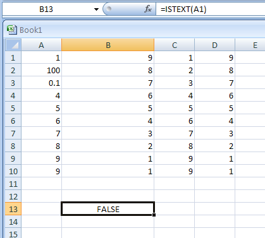Click cell A3 containing 0.1
Image resolution: width=265 pixels, height=238 pixels.
coord(42,83)
